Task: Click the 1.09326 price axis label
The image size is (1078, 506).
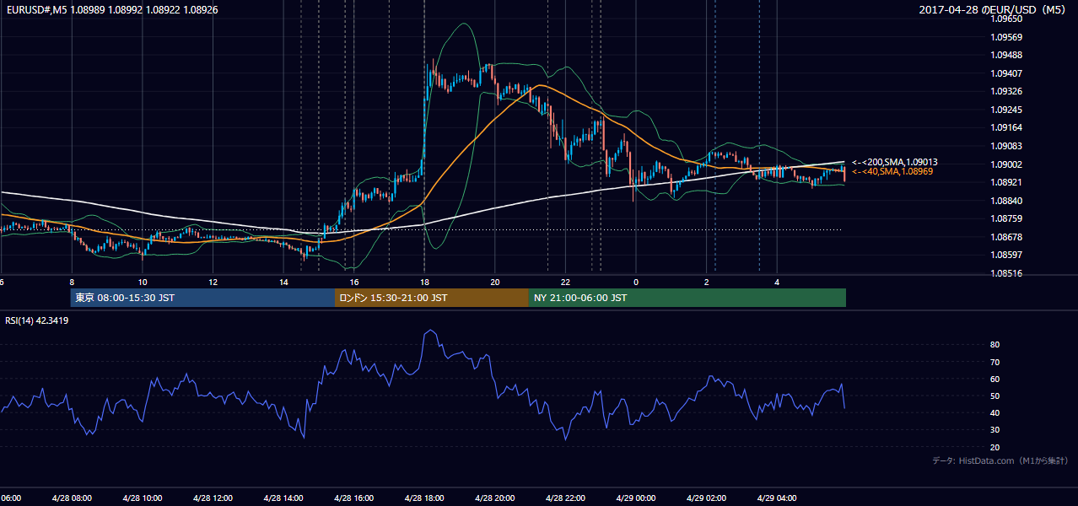Action: 1007,91
